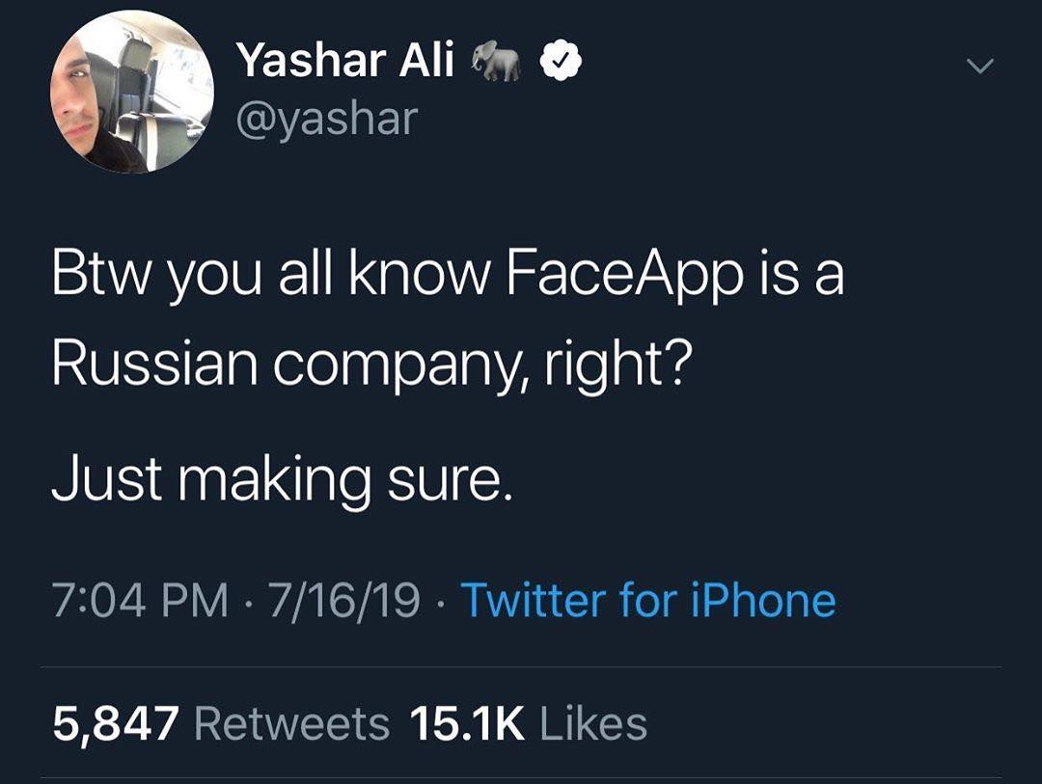The height and width of the screenshot is (784, 1042).
Task: Open Yashar Ali's profile picture
Action: 132,92
